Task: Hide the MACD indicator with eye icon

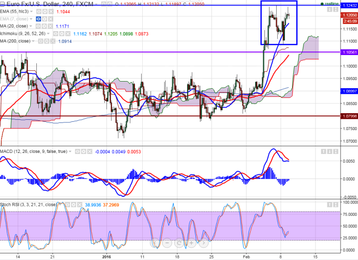Action: point(78,151)
